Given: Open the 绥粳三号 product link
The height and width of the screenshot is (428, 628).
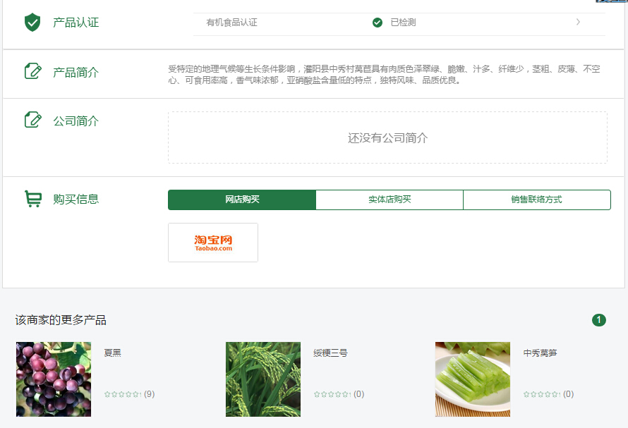Looking at the screenshot, I should click(x=330, y=353).
